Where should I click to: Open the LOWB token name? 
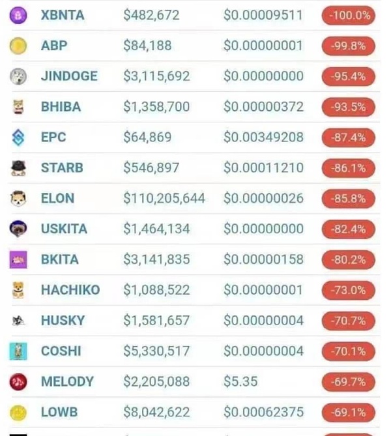point(59,412)
